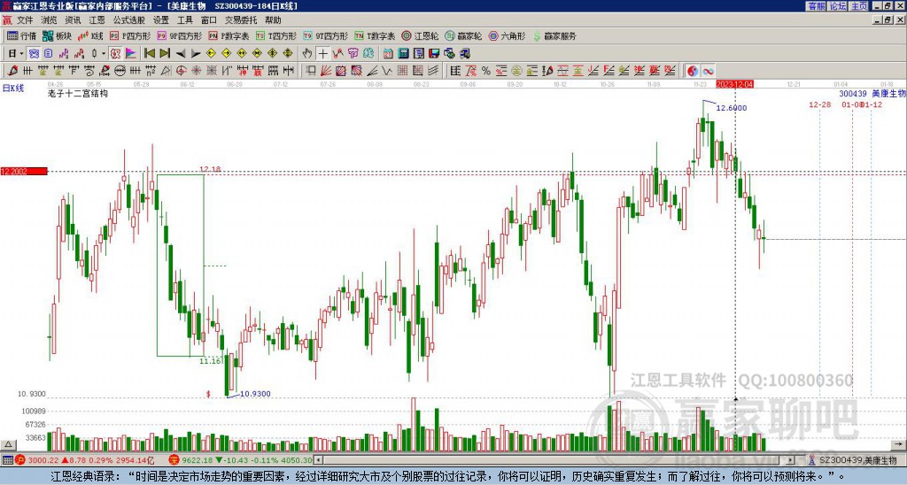Select the red pen drawing tool

pos(12,71)
